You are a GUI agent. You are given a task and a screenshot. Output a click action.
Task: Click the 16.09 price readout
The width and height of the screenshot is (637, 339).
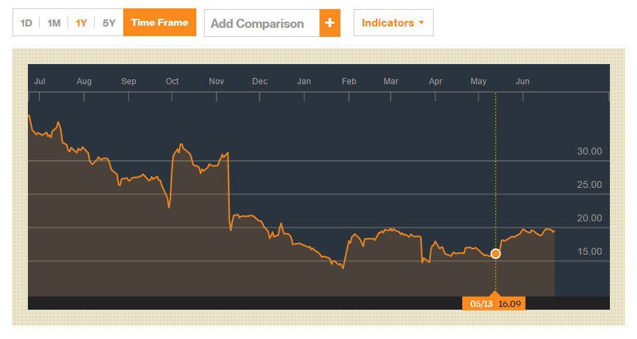click(x=510, y=303)
